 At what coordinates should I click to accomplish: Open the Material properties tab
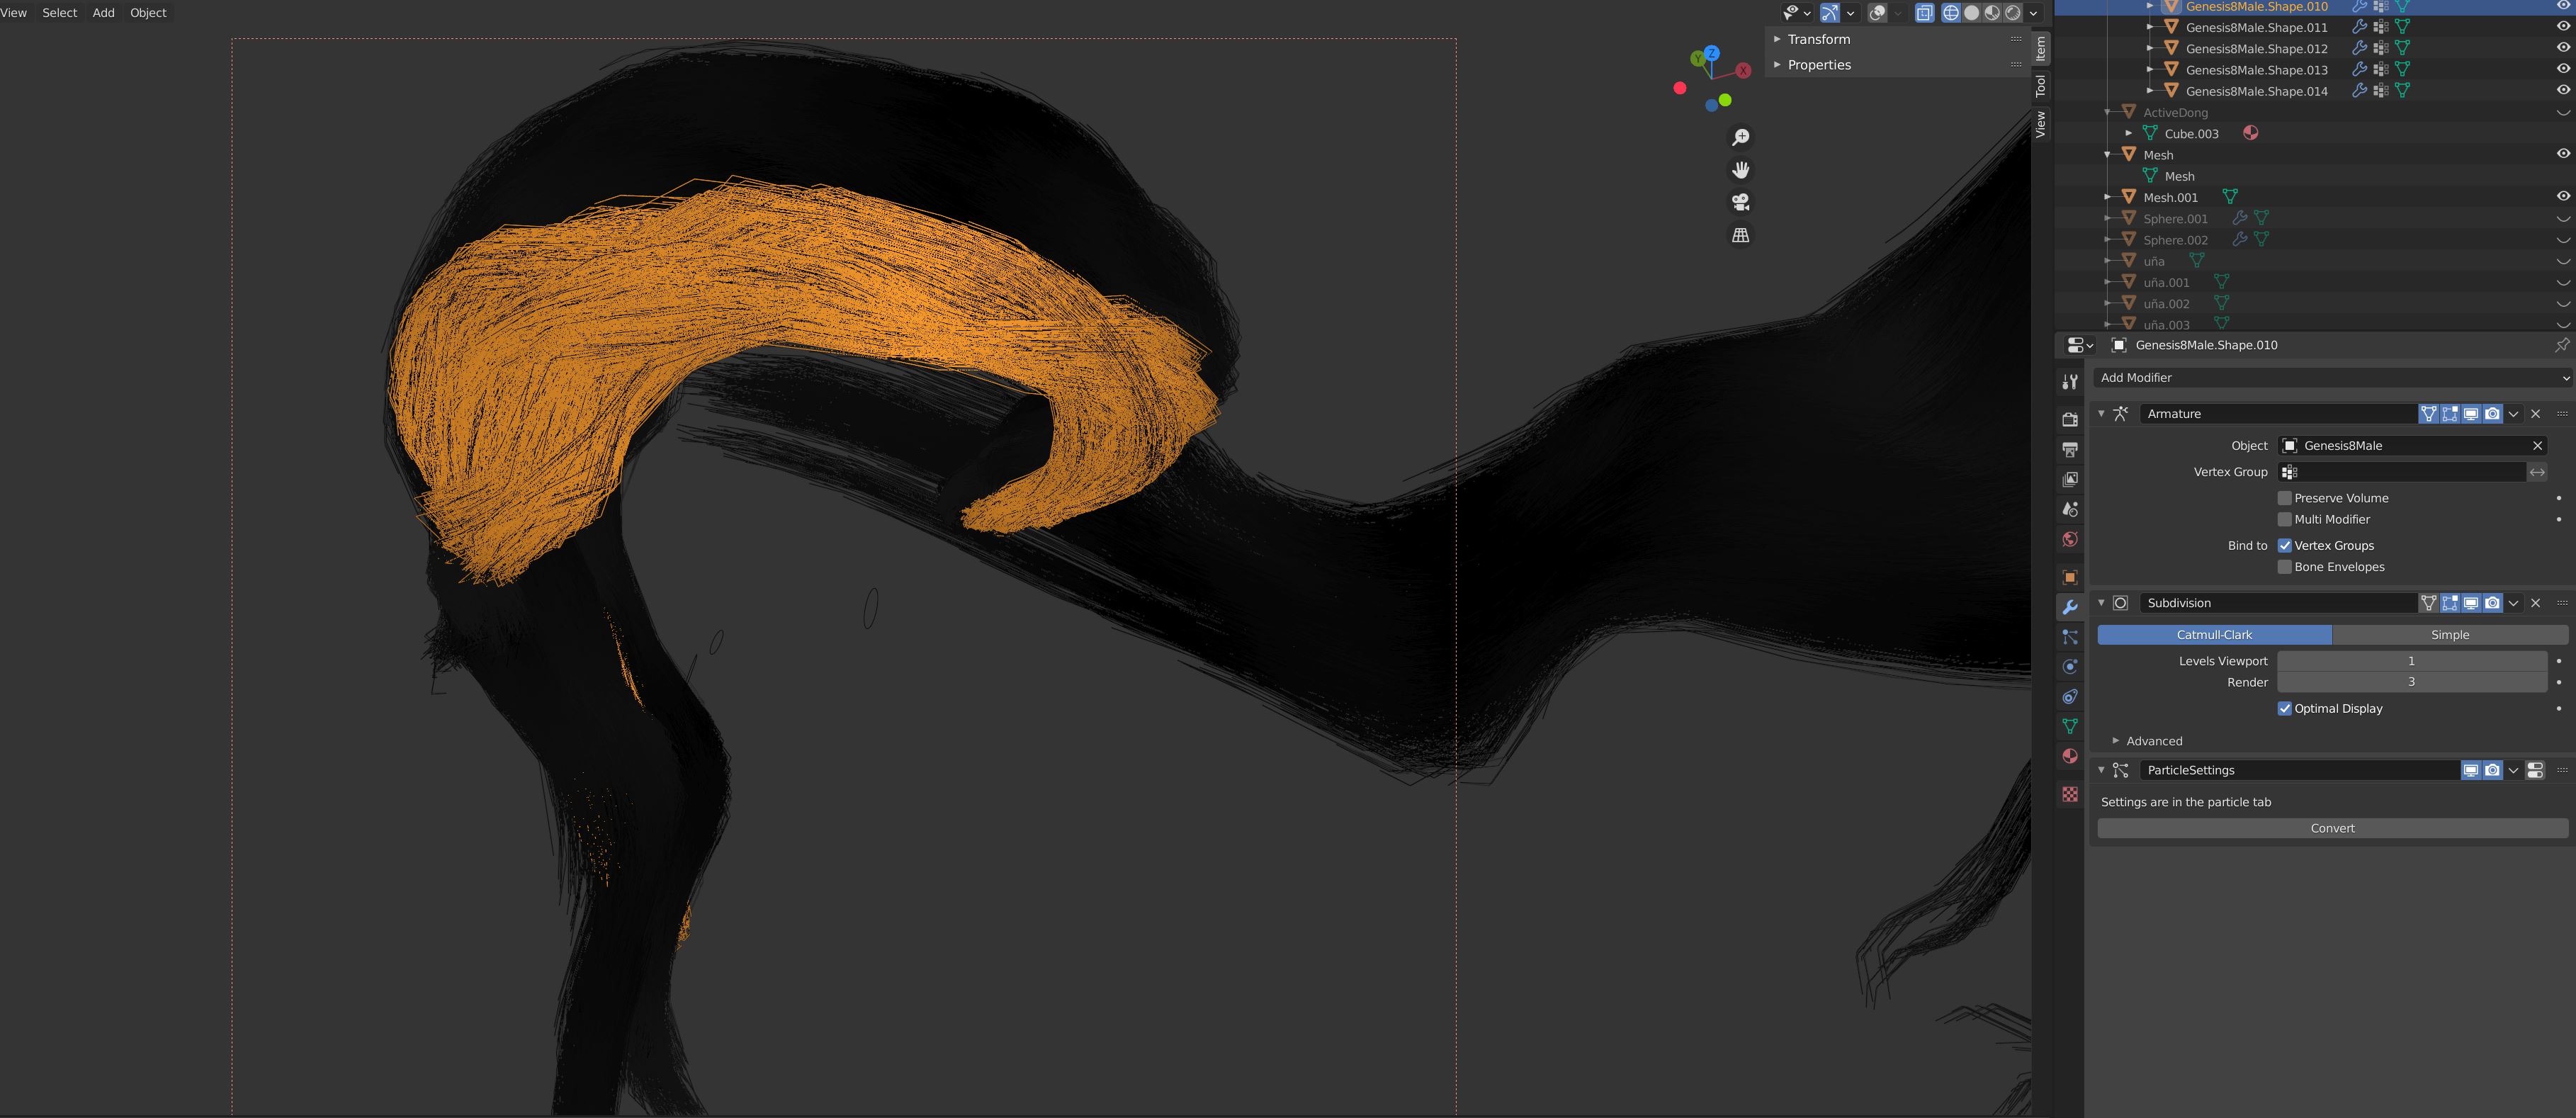click(x=2070, y=756)
